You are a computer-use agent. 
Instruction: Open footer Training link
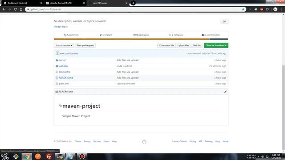click(x=208, y=141)
